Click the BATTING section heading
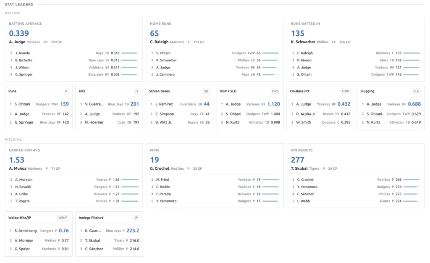This screenshot has height=263, width=430. point(13,13)
